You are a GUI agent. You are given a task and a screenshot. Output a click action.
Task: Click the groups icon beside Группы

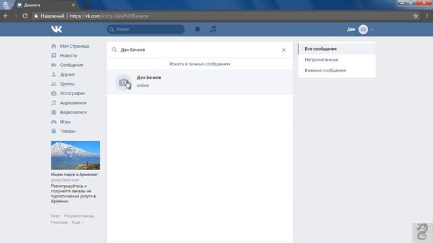click(54, 84)
